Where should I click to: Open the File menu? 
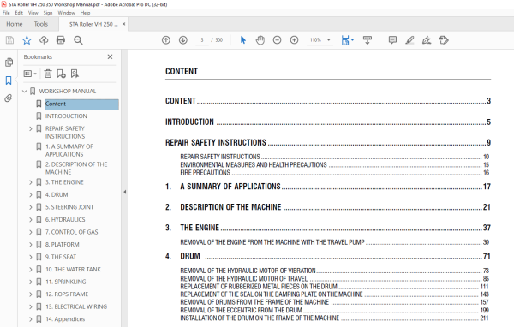[6, 13]
